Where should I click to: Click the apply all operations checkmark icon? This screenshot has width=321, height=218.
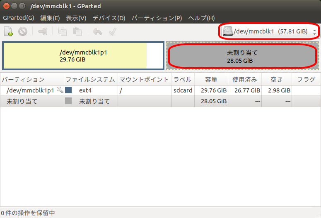coord(112,32)
